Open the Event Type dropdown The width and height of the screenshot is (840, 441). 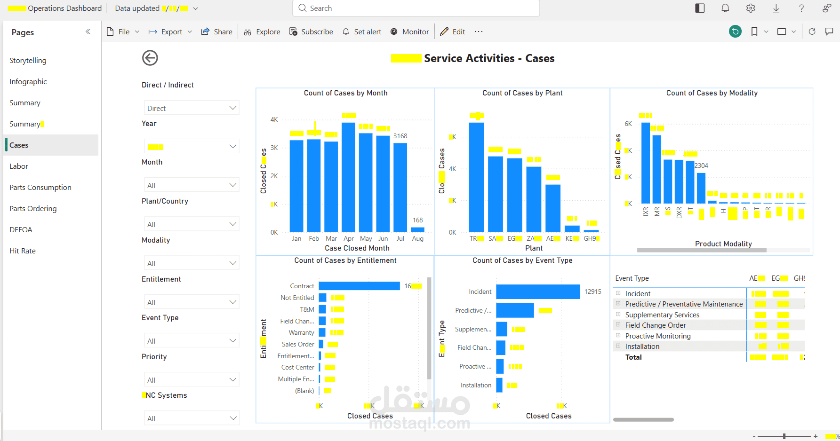tap(192, 341)
